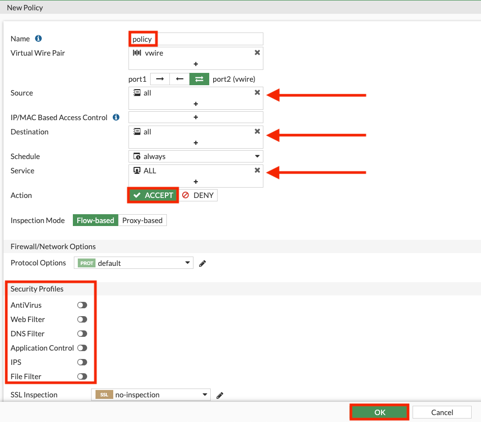The height and width of the screenshot is (422, 481).
Task: Enable the DNS Filter toggle
Action: pyautogui.click(x=82, y=333)
